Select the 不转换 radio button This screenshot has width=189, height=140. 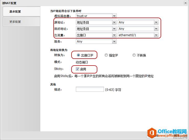tap(134, 55)
